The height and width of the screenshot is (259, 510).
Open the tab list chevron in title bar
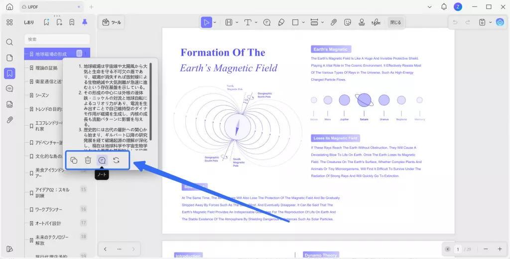pos(430,7)
